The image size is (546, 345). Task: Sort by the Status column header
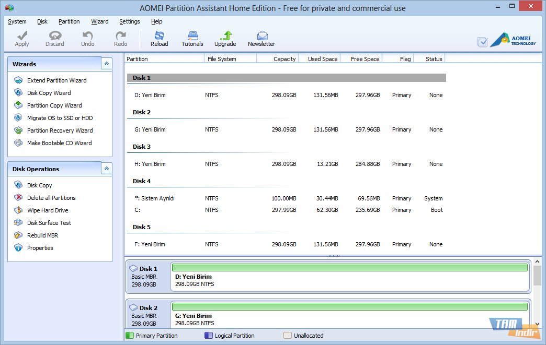click(x=429, y=58)
